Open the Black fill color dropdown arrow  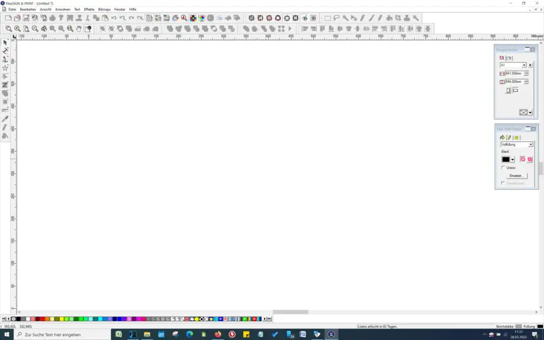click(512, 160)
